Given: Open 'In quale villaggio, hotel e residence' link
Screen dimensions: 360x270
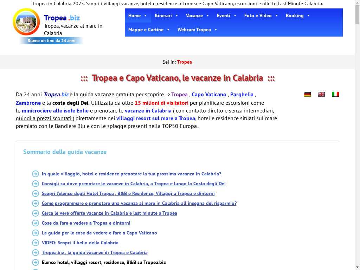Looking at the screenshot, I should 131,174.
